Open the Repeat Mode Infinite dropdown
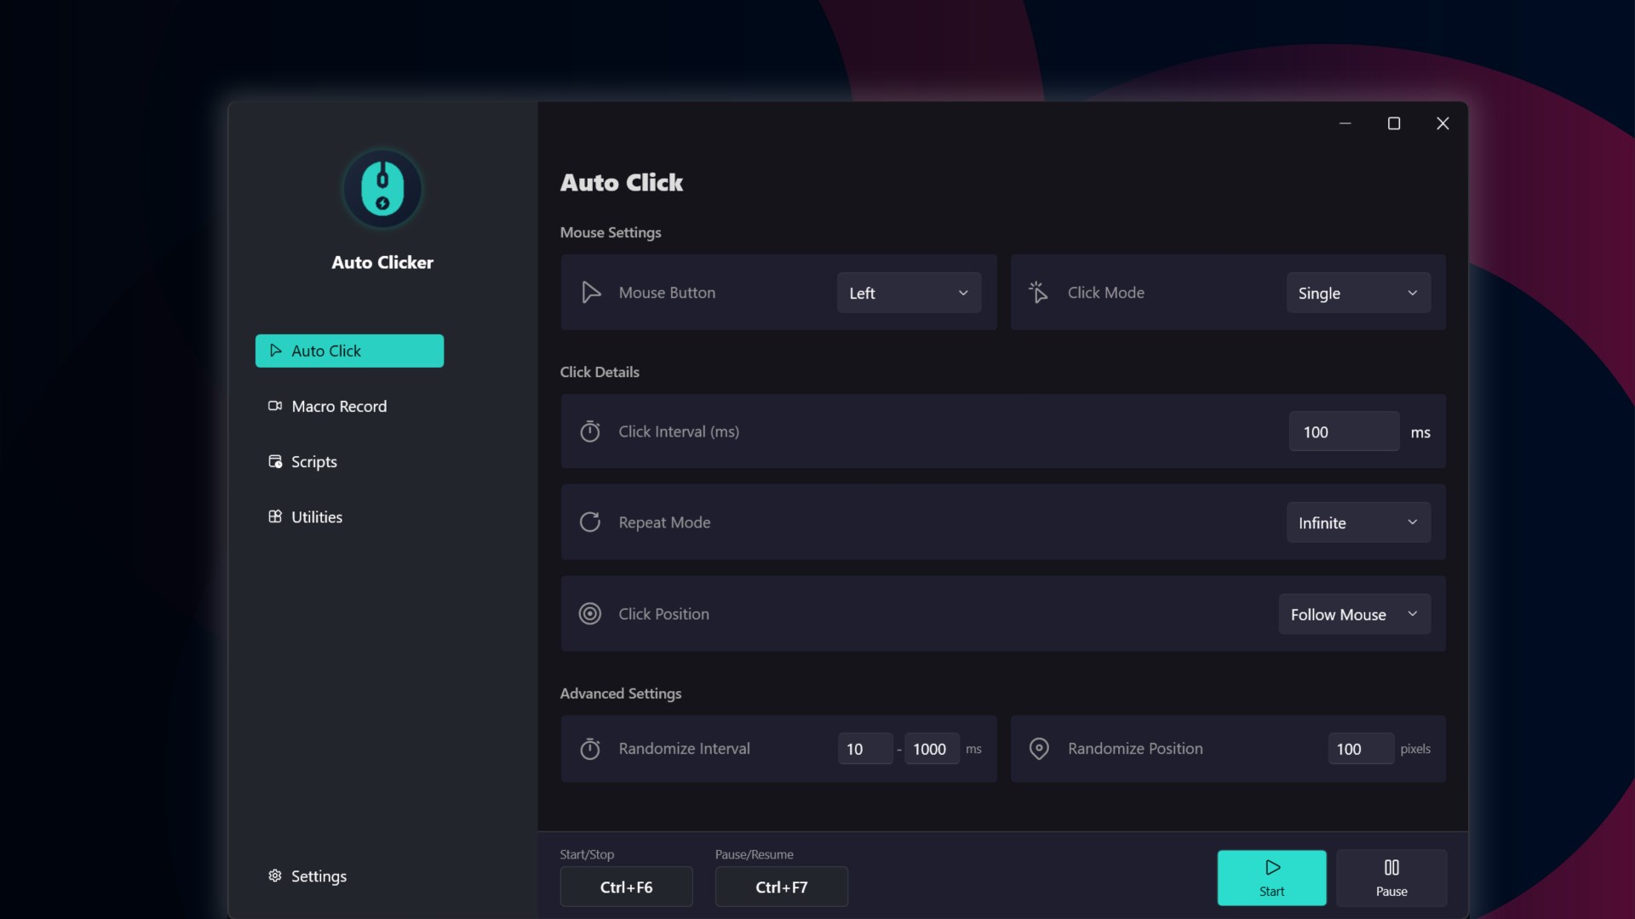The image size is (1635, 919). click(1358, 522)
